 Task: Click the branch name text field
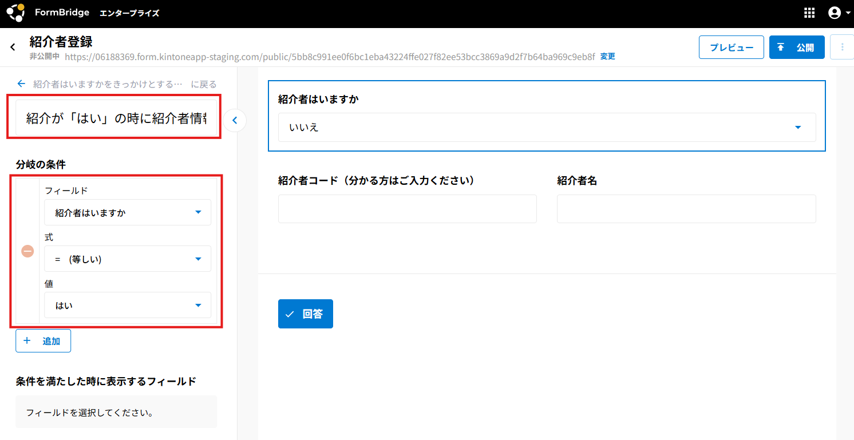[x=116, y=118]
